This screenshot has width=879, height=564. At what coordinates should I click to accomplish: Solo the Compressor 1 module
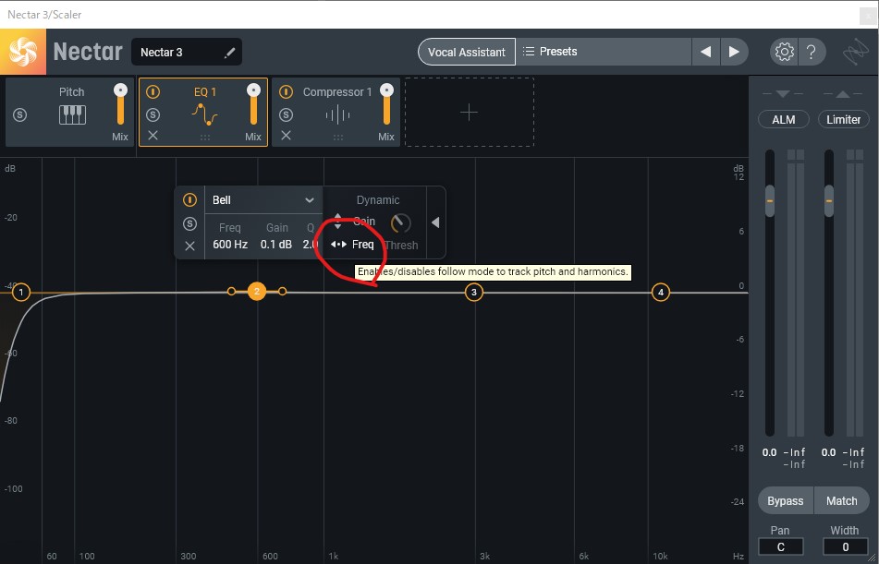[286, 114]
